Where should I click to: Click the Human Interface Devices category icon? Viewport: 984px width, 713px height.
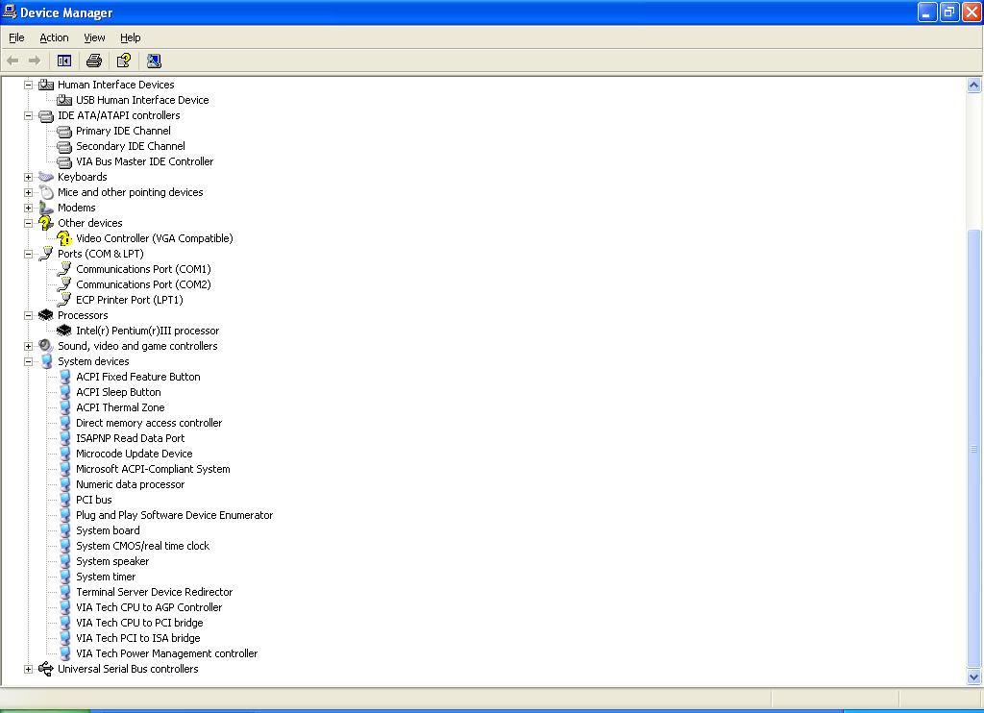pos(46,85)
